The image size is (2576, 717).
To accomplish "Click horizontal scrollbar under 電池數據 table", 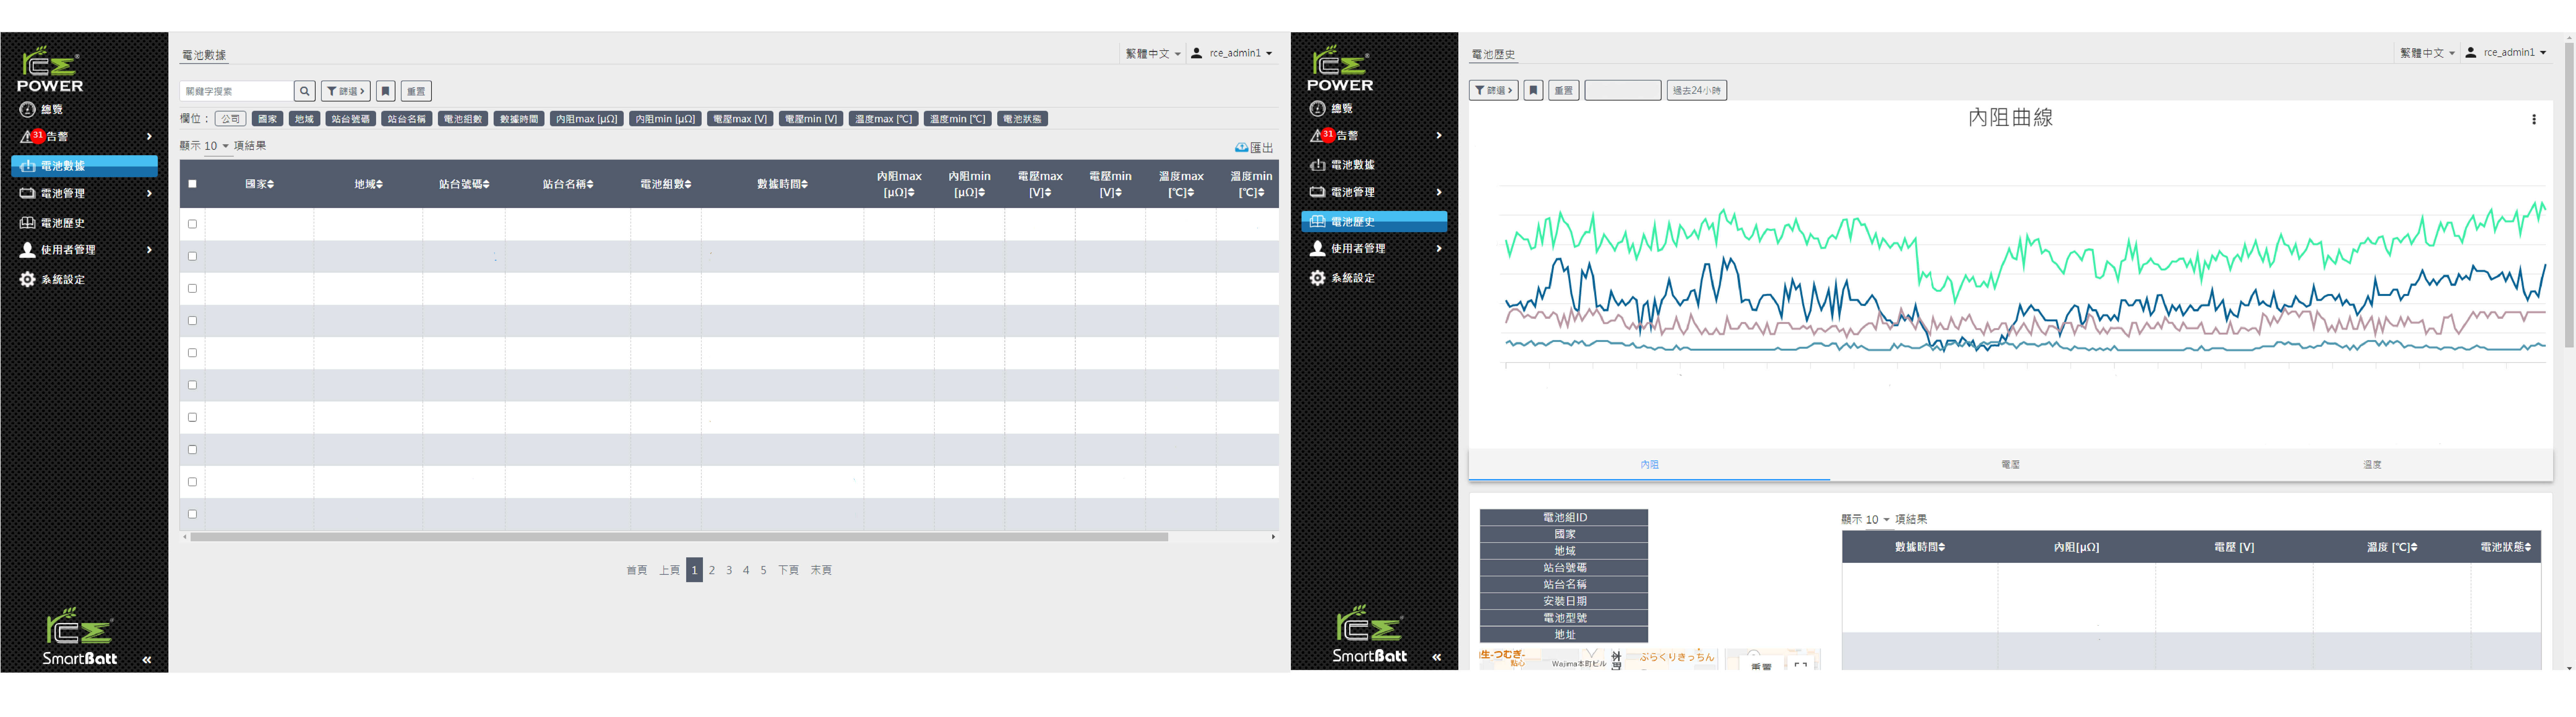I will [x=679, y=537].
